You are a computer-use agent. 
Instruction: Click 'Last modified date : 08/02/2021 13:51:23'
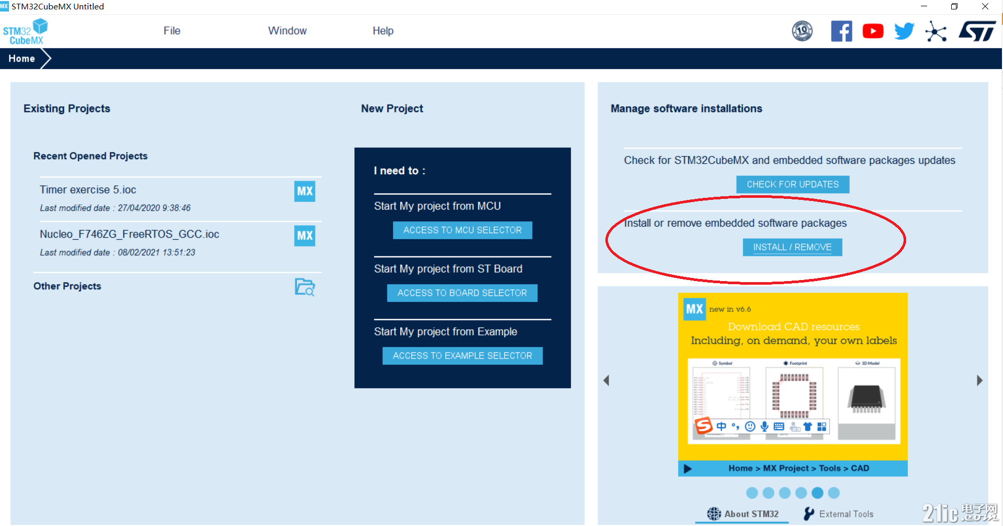click(117, 253)
